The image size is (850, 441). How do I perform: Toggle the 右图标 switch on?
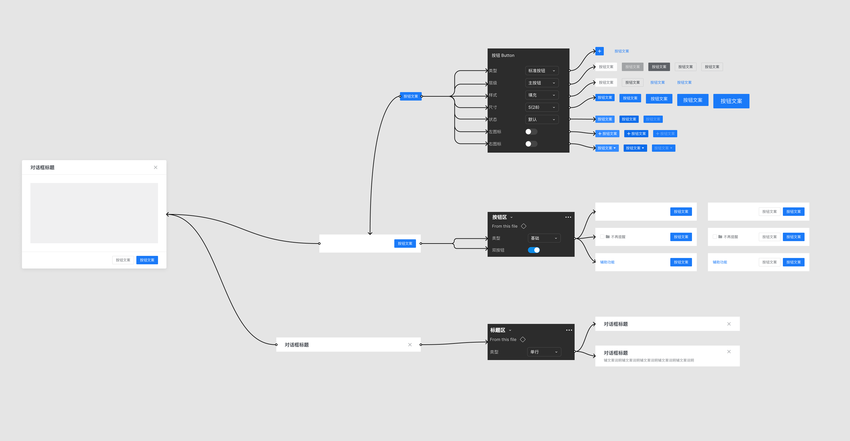[531, 144]
